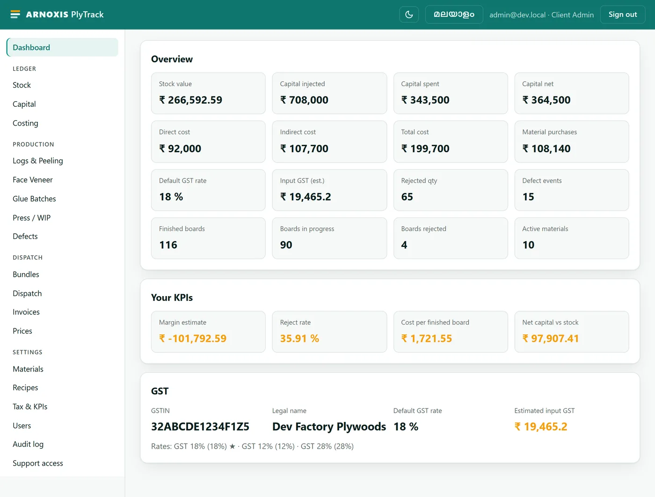Image resolution: width=655 pixels, height=497 pixels.
Task: Go to the Capital section
Action: pyautogui.click(x=62, y=104)
